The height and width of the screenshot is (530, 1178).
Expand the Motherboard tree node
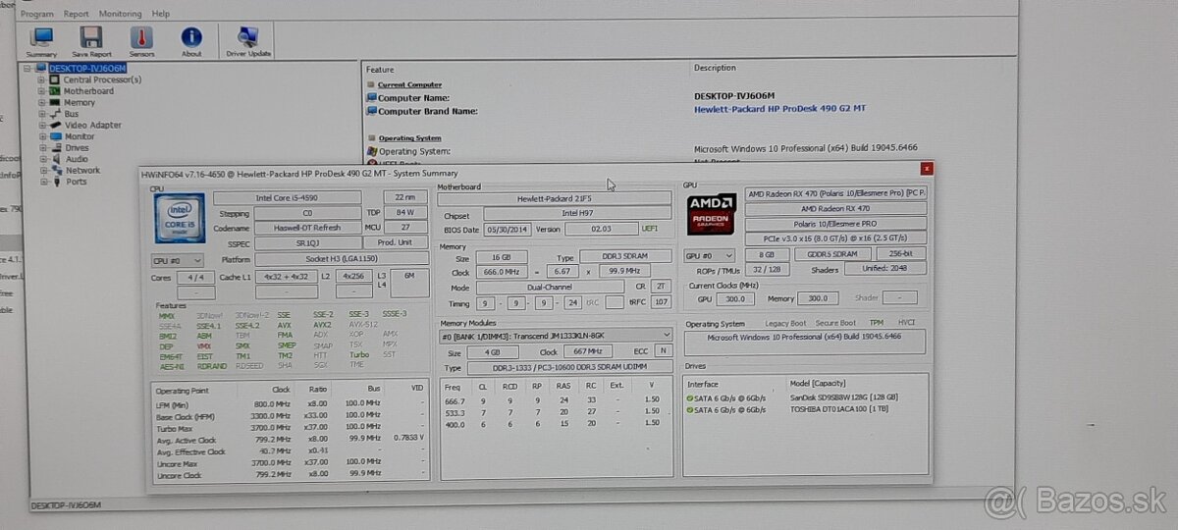pyautogui.click(x=42, y=91)
